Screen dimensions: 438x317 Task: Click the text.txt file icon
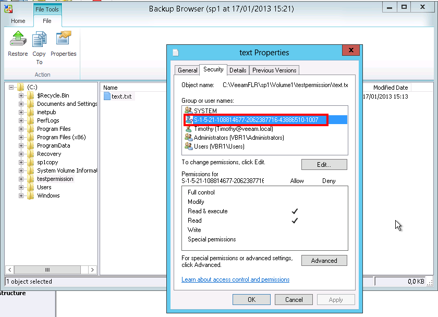click(108, 95)
